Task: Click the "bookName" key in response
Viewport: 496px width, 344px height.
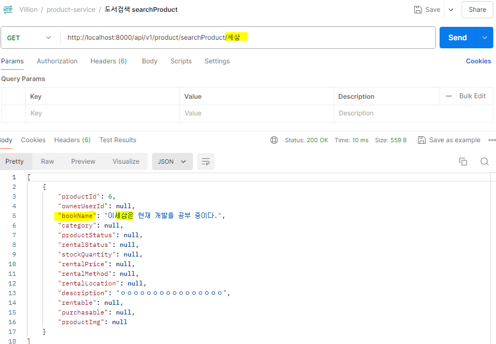Action: tap(77, 216)
